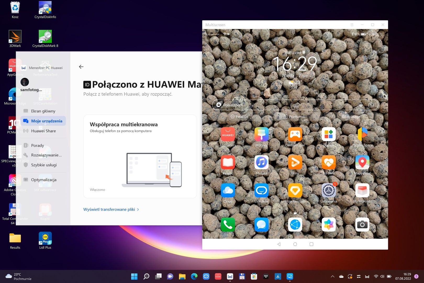Open taskbar Search magnifier
The height and width of the screenshot is (283, 424).
tap(146, 276)
